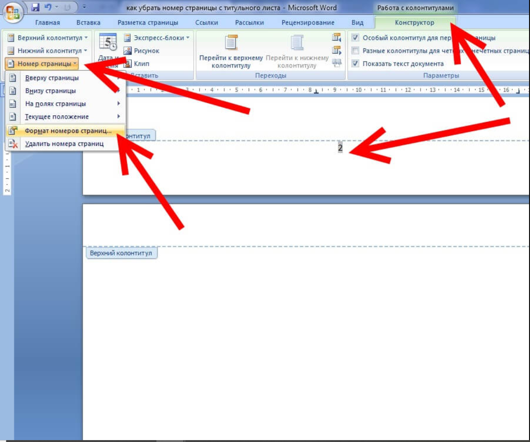
Task: Click the На полях страницы icon
Action: [12, 103]
